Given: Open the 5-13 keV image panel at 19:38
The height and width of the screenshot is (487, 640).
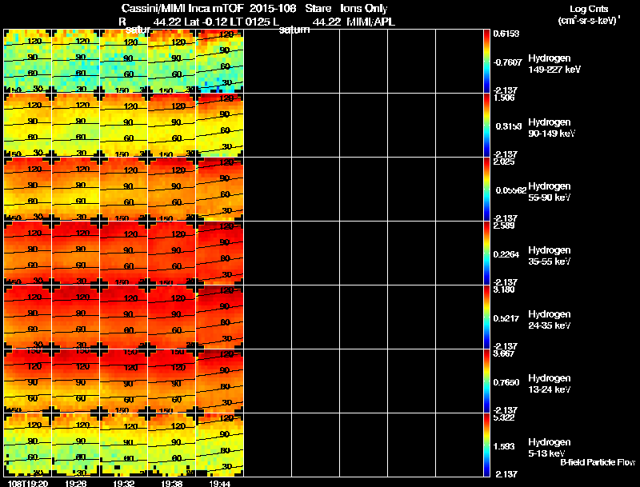Looking at the screenshot, I should (x=172, y=445).
